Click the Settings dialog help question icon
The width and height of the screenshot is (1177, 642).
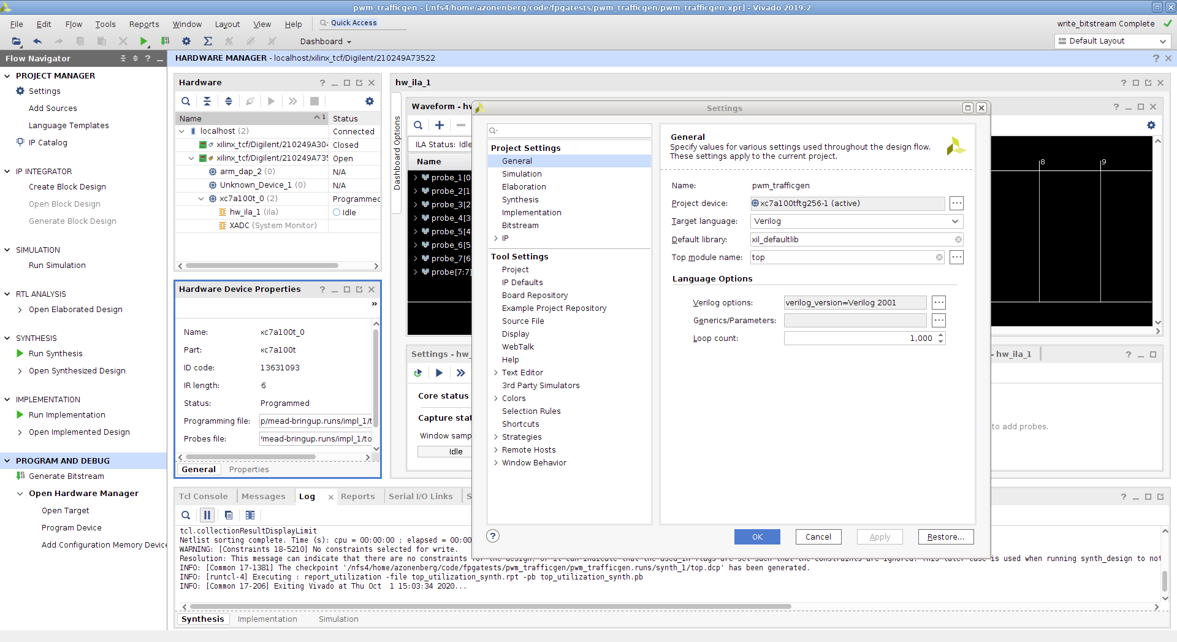493,536
